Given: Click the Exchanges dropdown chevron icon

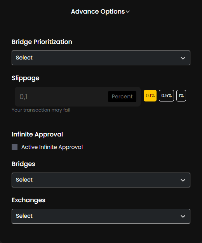Looking at the screenshot, I should pyautogui.click(x=183, y=216).
